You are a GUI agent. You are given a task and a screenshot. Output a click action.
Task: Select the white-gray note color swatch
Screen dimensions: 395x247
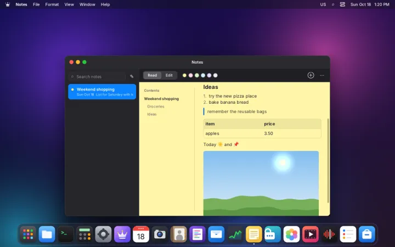[216, 75]
